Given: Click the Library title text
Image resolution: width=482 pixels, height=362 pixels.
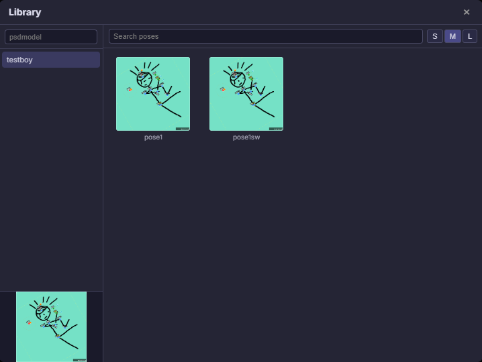Looking at the screenshot, I should 25,12.
